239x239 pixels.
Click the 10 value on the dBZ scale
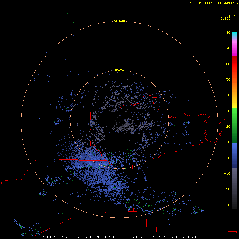tap(228, 142)
